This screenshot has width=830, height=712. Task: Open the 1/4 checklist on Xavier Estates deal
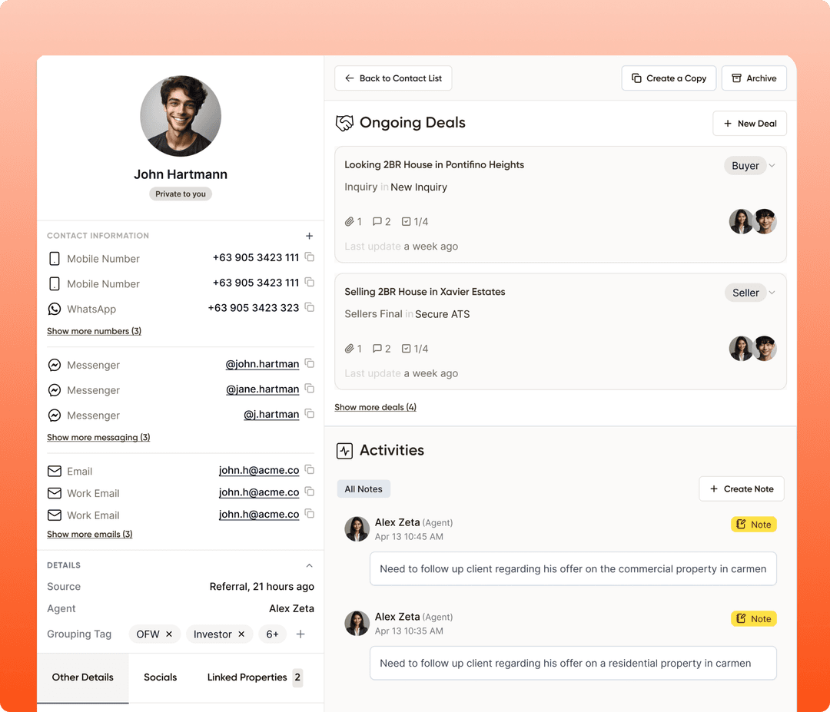point(415,349)
